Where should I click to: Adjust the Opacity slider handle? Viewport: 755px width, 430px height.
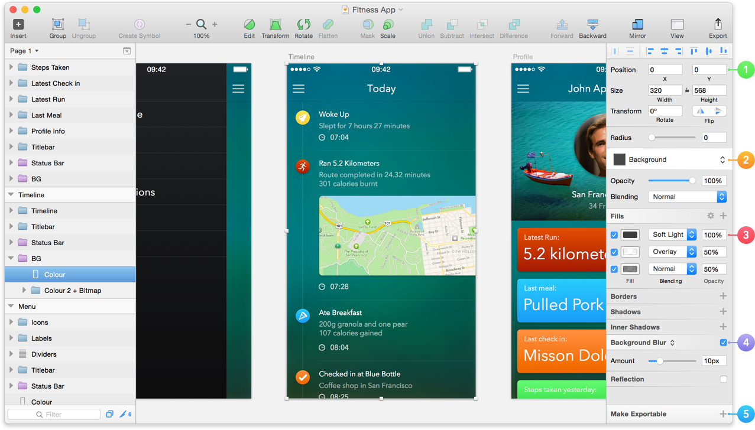point(692,181)
